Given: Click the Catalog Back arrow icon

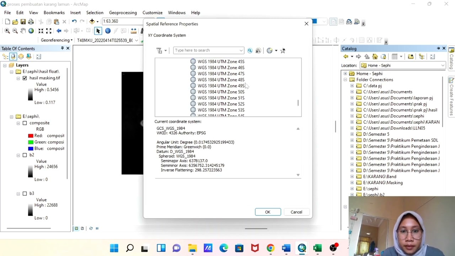Looking at the screenshot, I should [346, 57].
